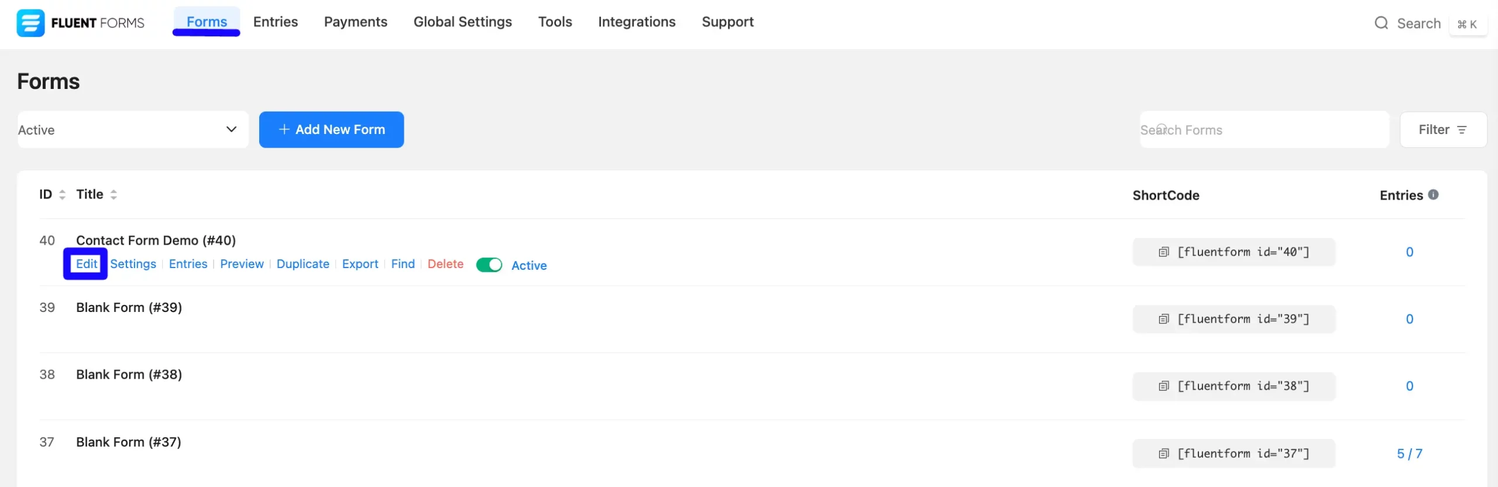Click the Entries column header

(x=1401, y=195)
